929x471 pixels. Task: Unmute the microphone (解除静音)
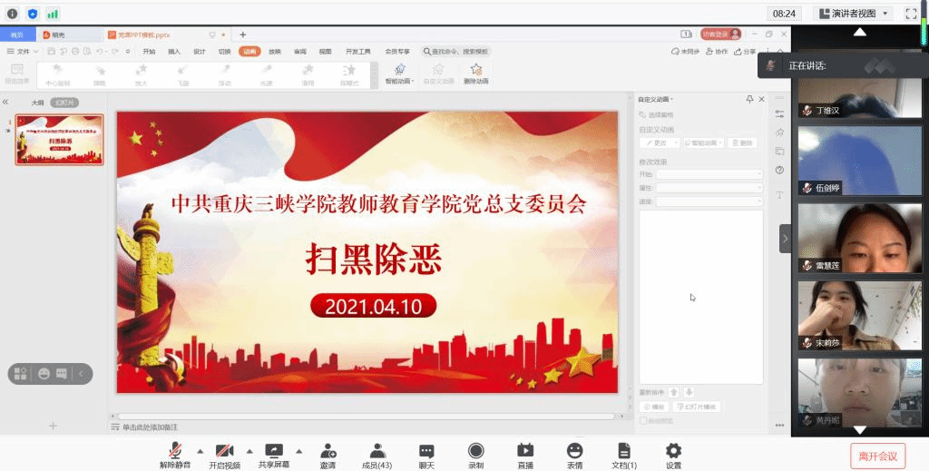point(175,451)
